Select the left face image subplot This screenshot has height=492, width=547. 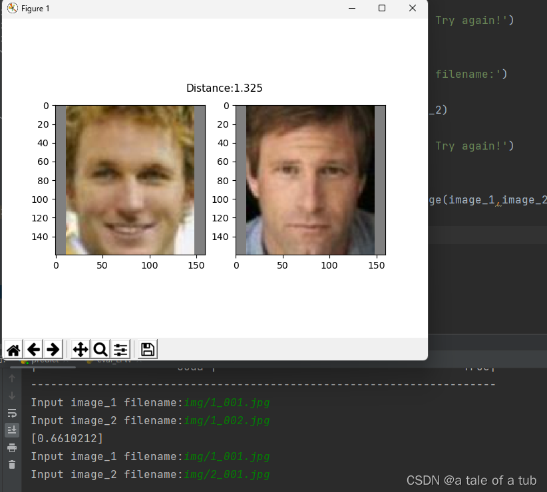(x=130, y=180)
